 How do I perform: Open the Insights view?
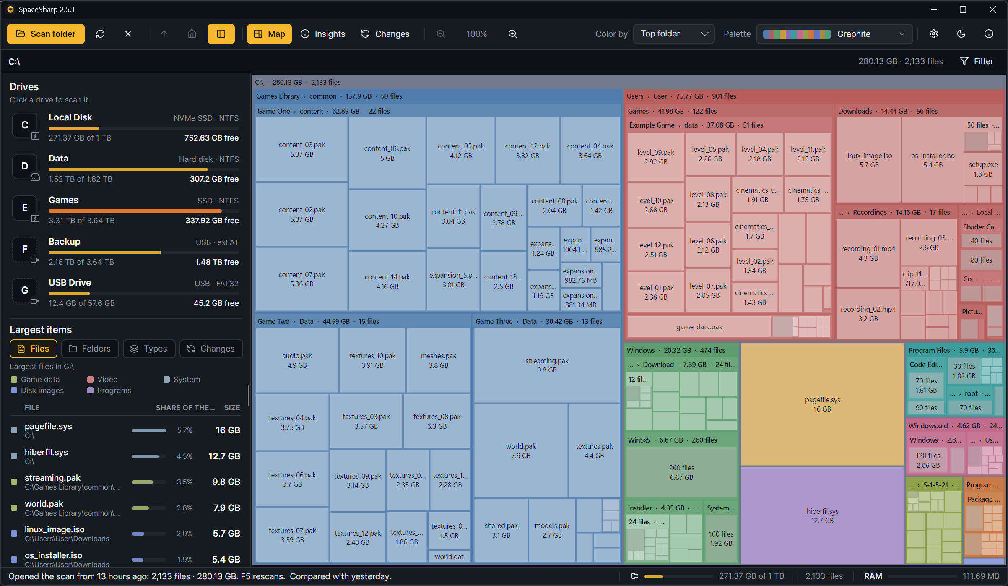click(x=323, y=34)
